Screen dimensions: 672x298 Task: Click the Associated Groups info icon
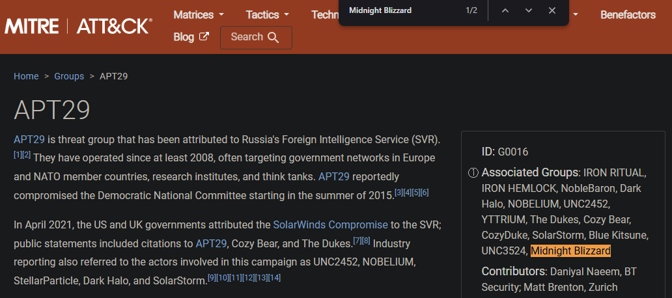coord(473,173)
